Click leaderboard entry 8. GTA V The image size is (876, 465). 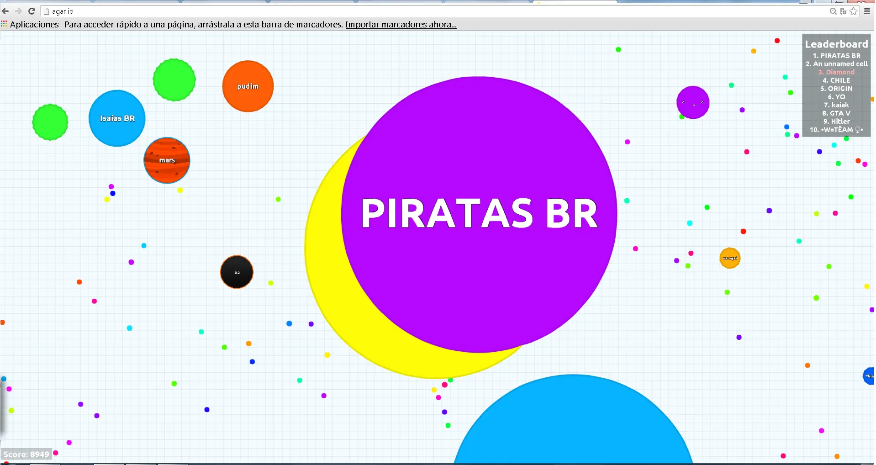click(x=836, y=113)
